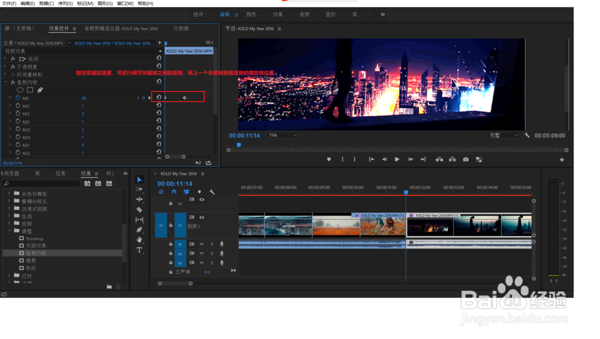Image resolution: width=600 pixels, height=339 pixels.
Task: Toggle the M11 stopwatch animation
Action: (x=17, y=98)
